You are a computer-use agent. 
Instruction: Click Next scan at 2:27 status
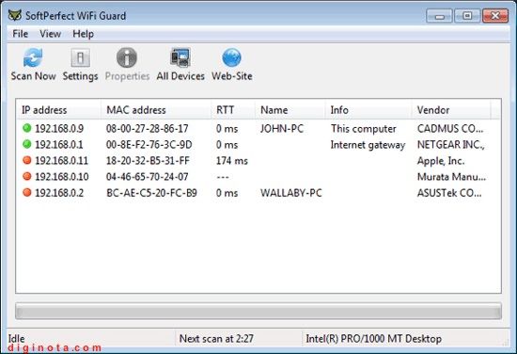click(x=216, y=339)
